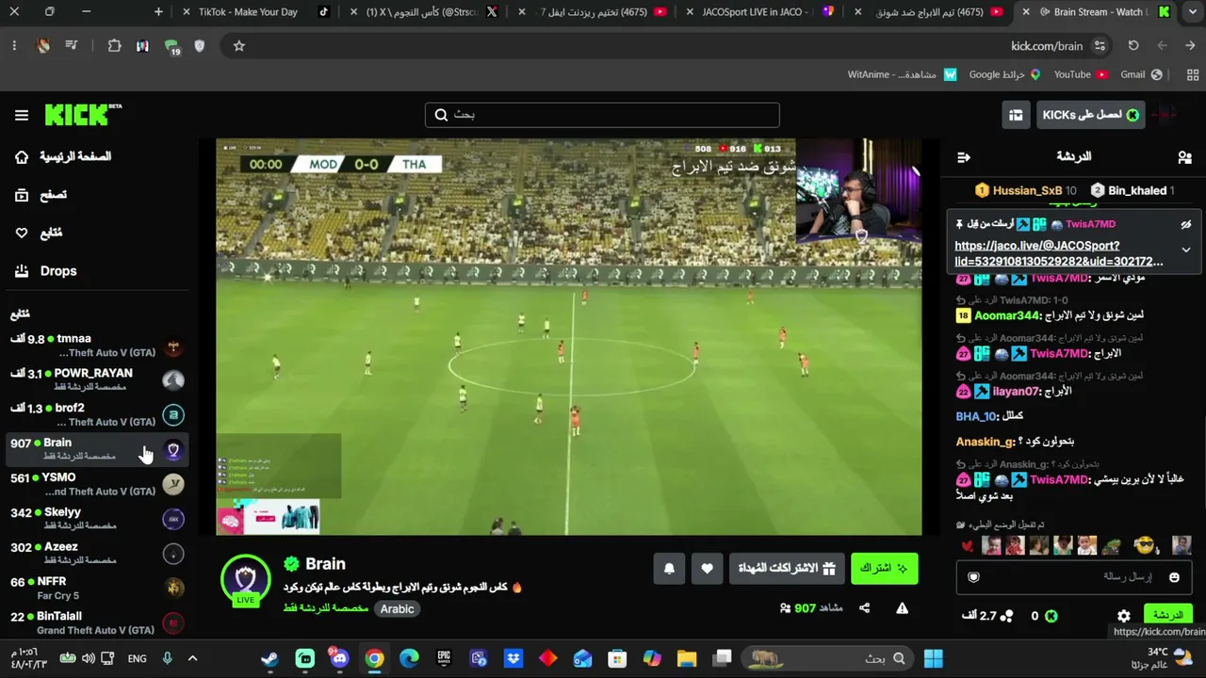Viewport: 1206px width, 678px height.
Task: Open YouTube bookmark in bookmarks bar
Action: click(x=1080, y=74)
